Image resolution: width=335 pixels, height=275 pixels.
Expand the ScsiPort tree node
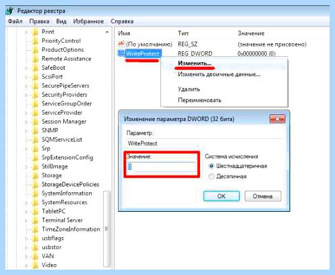click(26, 77)
